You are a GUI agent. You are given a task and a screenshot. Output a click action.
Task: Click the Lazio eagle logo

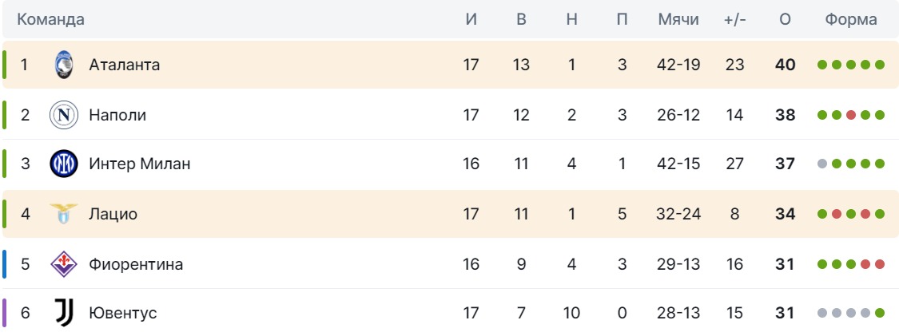click(x=63, y=214)
